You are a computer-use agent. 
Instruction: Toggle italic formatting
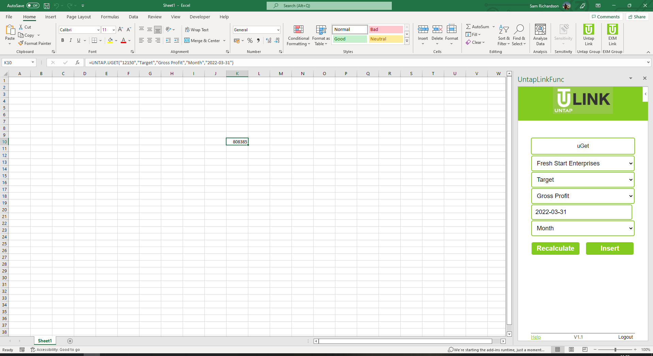click(71, 40)
